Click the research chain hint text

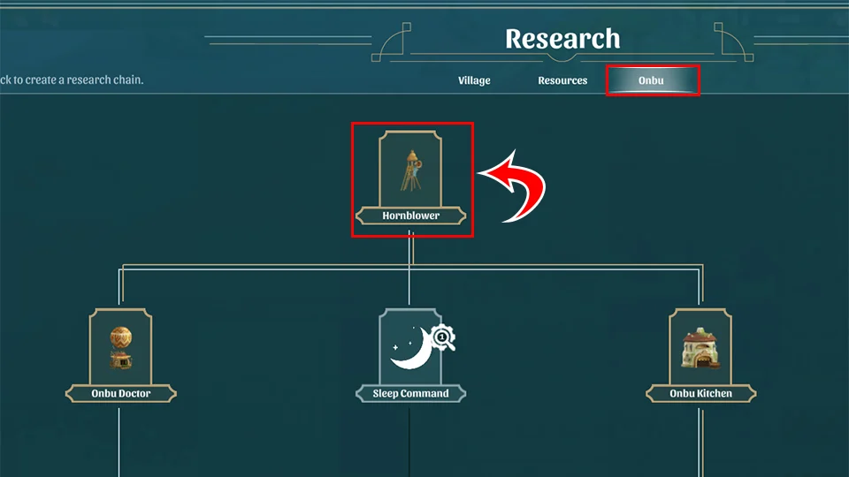72,80
